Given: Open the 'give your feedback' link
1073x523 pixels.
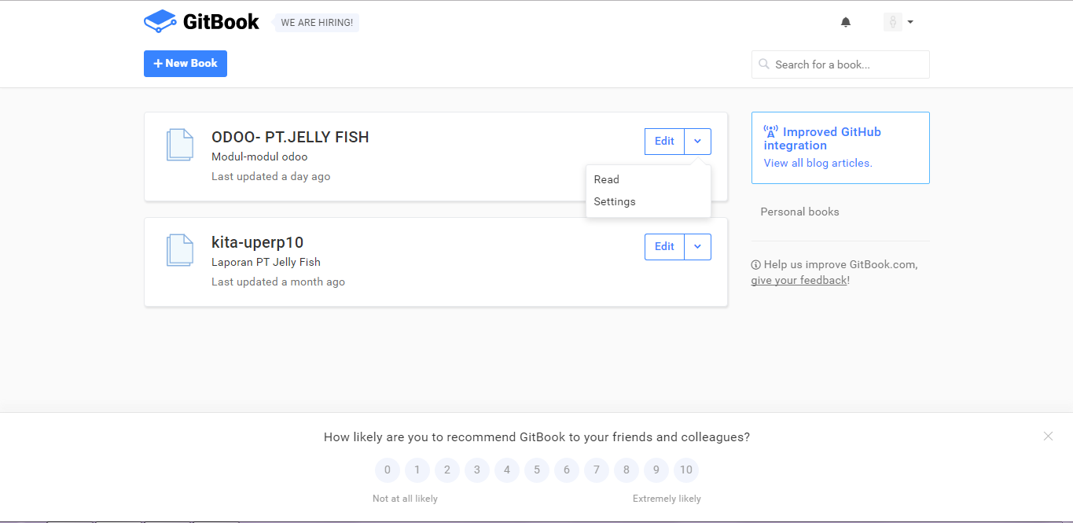Looking at the screenshot, I should tap(799, 280).
